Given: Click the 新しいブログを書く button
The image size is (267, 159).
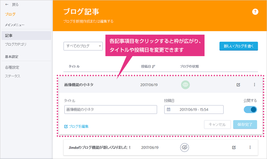Looking at the screenshot, I should coord(239,46).
